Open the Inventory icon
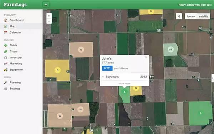 click(6, 58)
